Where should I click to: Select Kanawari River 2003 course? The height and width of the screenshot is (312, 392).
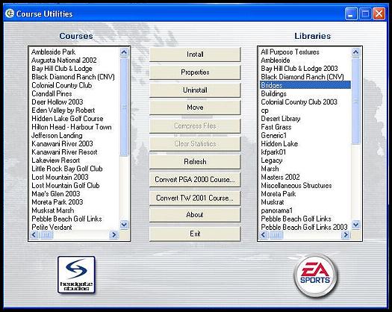pyautogui.click(x=62, y=144)
